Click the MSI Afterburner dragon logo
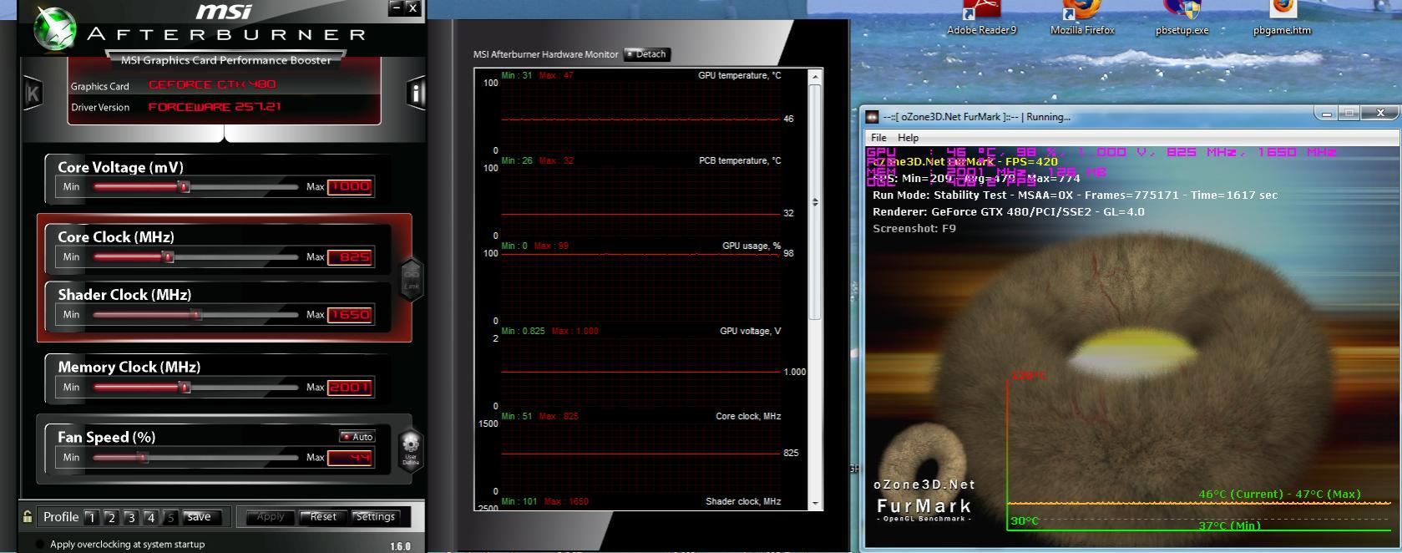This screenshot has width=1402, height=553. [x=55, y=28]
